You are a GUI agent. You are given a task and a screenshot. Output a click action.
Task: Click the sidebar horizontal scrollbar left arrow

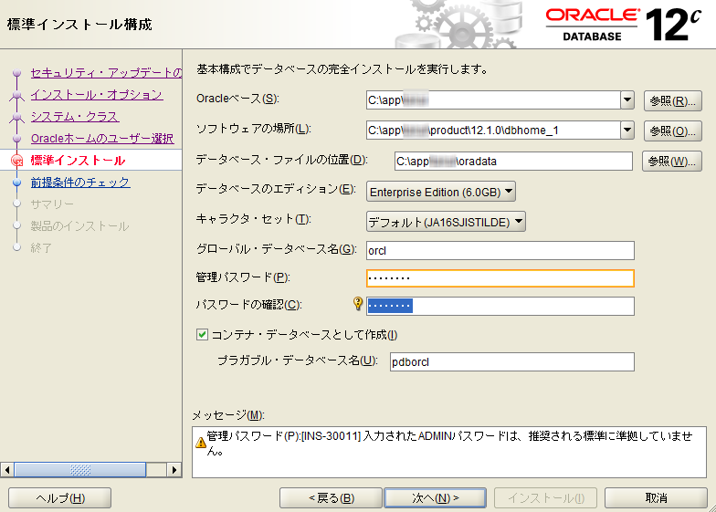[7, 469]
